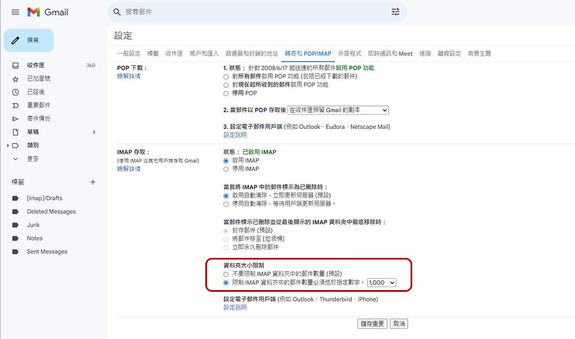Image resolution: width=575 pixels, height=339 pixels.
Task: Click the 撰寫 compose button
Action: 29,40
